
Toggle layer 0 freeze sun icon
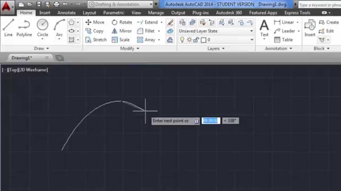(189, 40)
